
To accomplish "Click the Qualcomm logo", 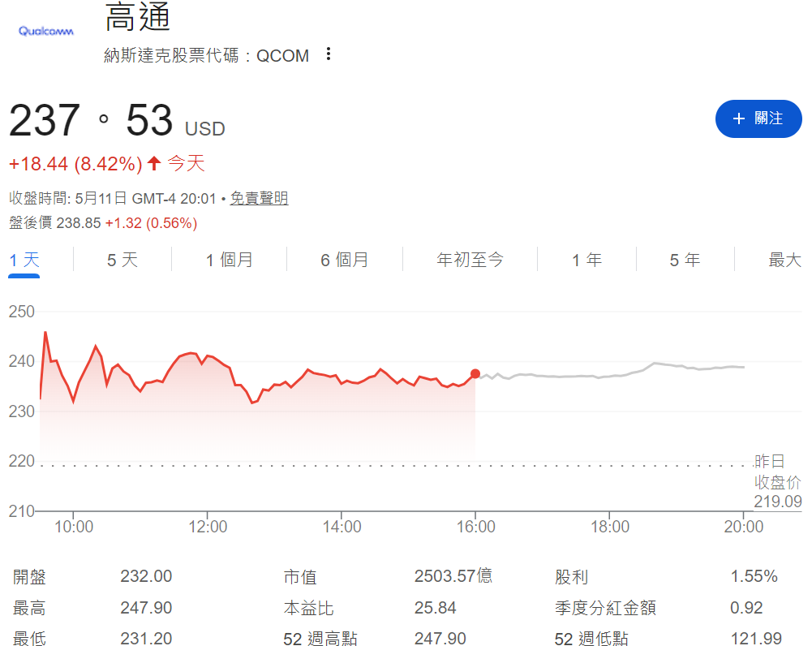I will click(46, 31).
